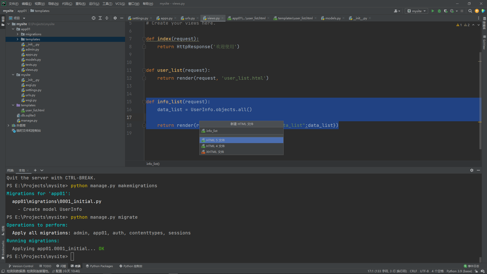Image resolution: width=487 pixels, height=274 pixels.
Task: Choose HTML 4 文件 template
Action: (x=241, y=146)
